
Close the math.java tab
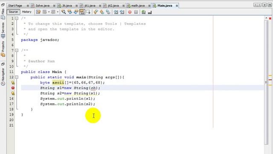click(149, 6)
